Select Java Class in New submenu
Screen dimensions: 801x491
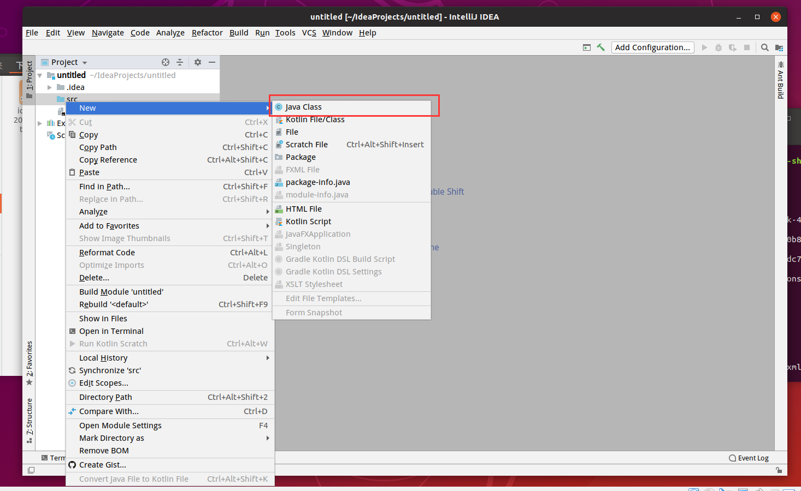coord(351,107)
